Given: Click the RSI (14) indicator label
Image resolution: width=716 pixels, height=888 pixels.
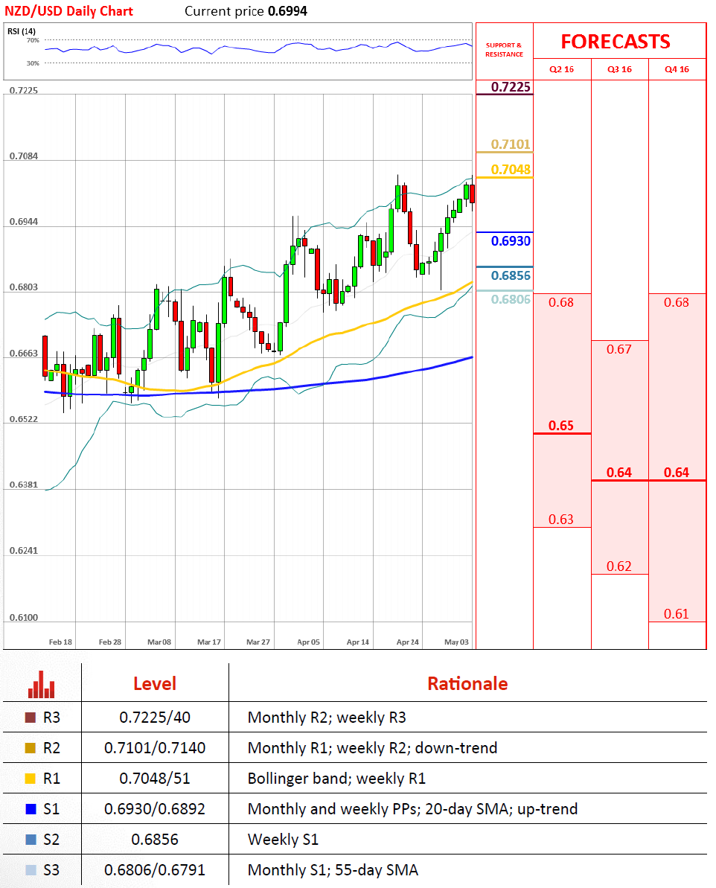Looking at the screenshot, I should tap(22, 31).
